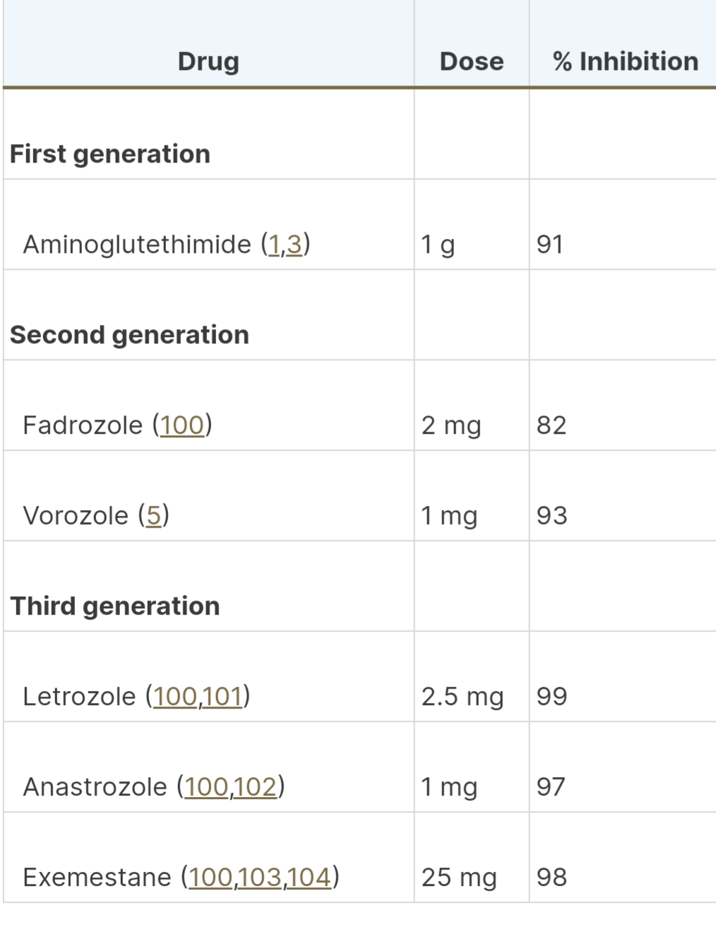Open Vorozole citation 5

pyautogui.click(x=153, y=516)
